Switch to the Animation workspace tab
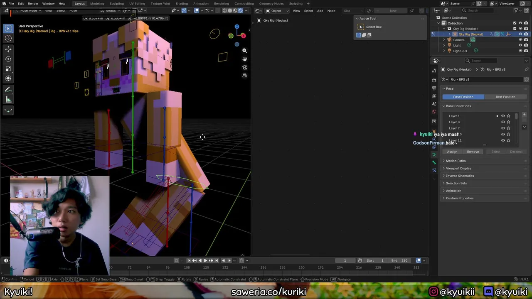Viewport: 532px width, 299px height. click(201, 3)
